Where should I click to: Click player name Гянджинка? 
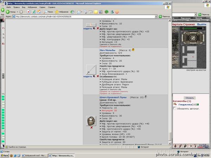coord(185,105)
